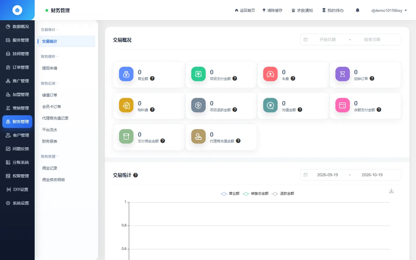The image size is (416, 260).
Task: Collapse the 财务管理 submenu group
Action: tap(50, 157)
